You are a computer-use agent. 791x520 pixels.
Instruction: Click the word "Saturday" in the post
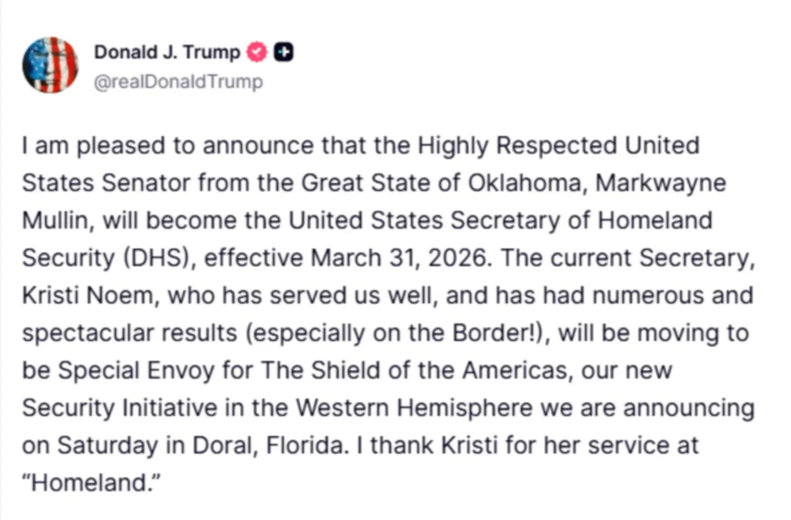[x=107, y=445]
